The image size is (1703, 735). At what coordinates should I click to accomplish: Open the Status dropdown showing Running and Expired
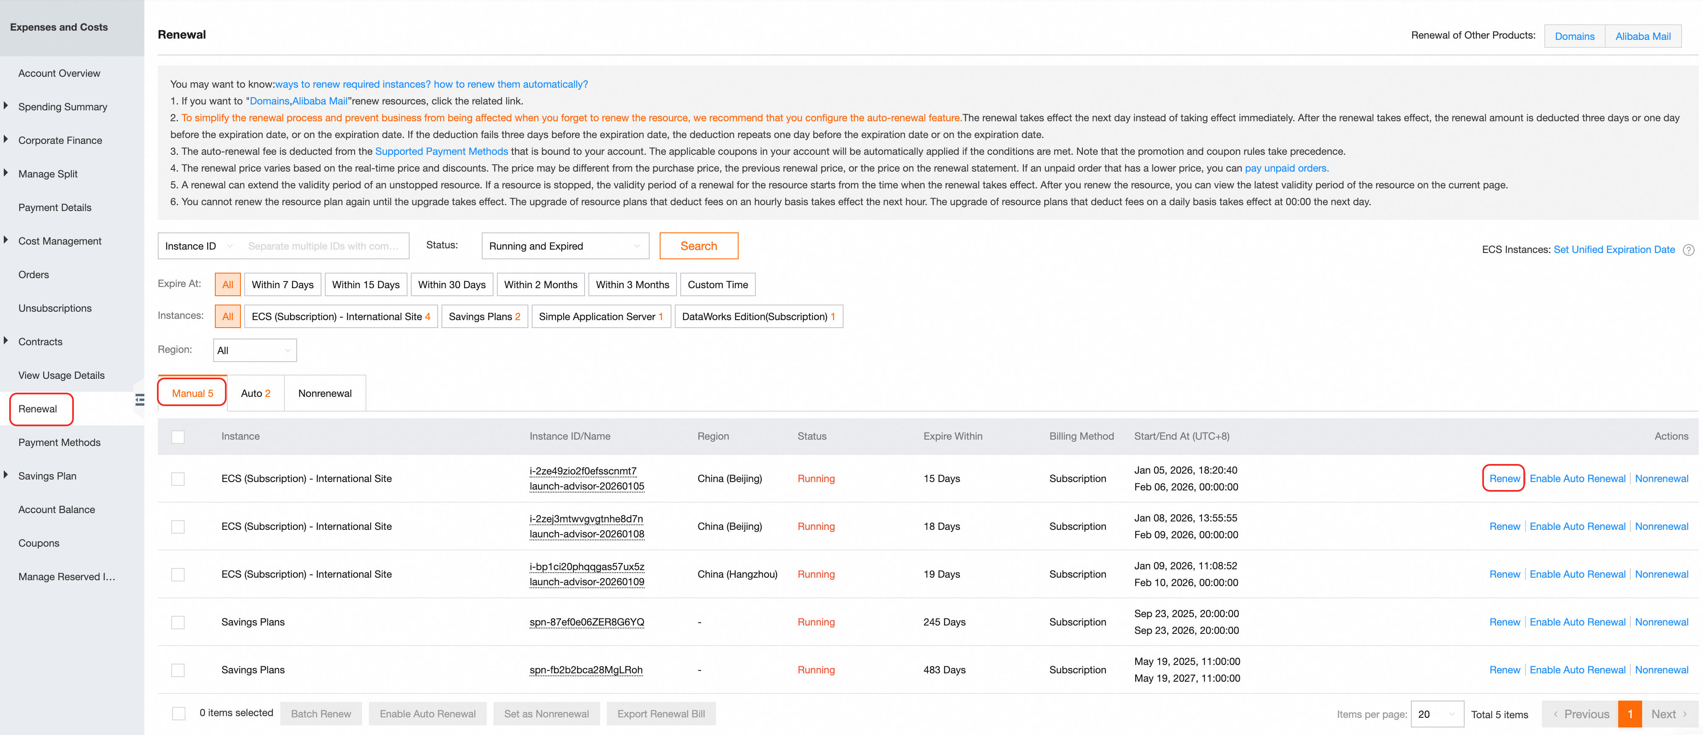click(x=564, y=246)
